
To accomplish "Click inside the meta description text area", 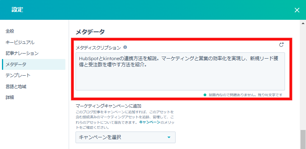I will coord(180,71).
